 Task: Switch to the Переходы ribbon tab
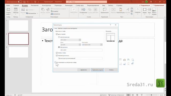[x=58, y=5]
